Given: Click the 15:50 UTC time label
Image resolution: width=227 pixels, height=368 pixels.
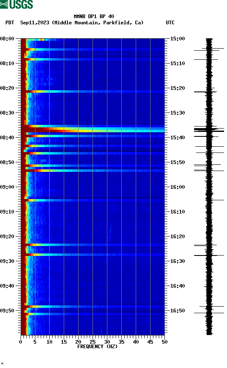Looking at the screenshot, I should tap(177, 162).
